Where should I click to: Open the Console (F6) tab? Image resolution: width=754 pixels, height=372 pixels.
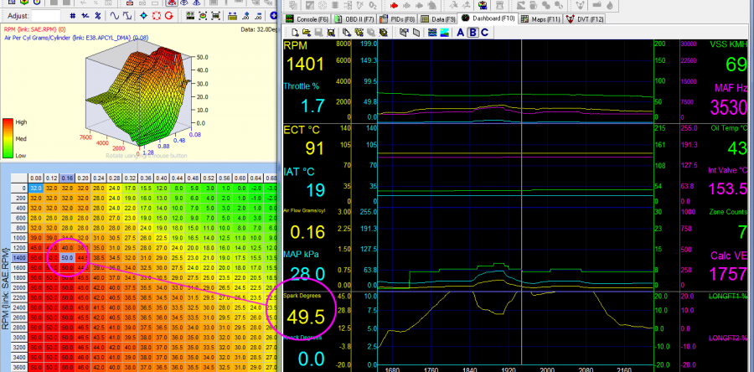(307, 19)
